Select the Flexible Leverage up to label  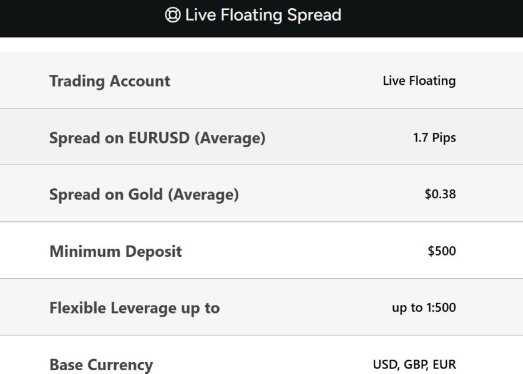(134, 308)
